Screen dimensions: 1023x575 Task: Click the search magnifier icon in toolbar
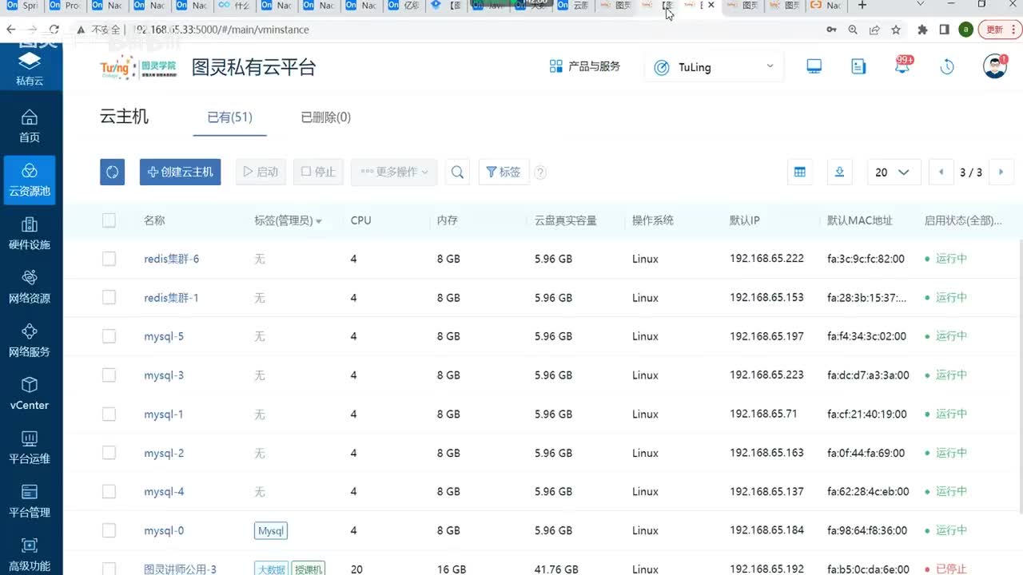pos(457,172)
